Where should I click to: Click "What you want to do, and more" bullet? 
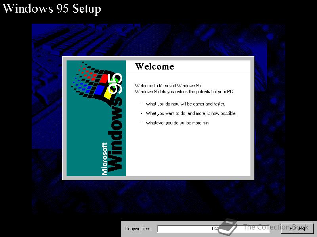click(191, 113)
